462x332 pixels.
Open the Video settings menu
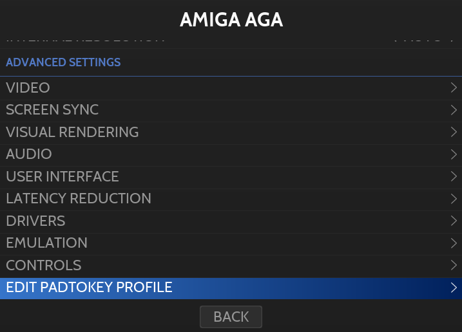tap(28, 88)
